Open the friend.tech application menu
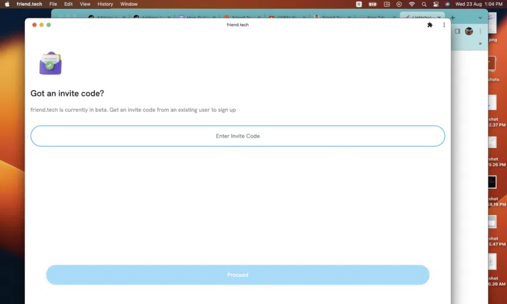This screenshot has height=304, width=507. pyautogui.click(x=29, y=4)
